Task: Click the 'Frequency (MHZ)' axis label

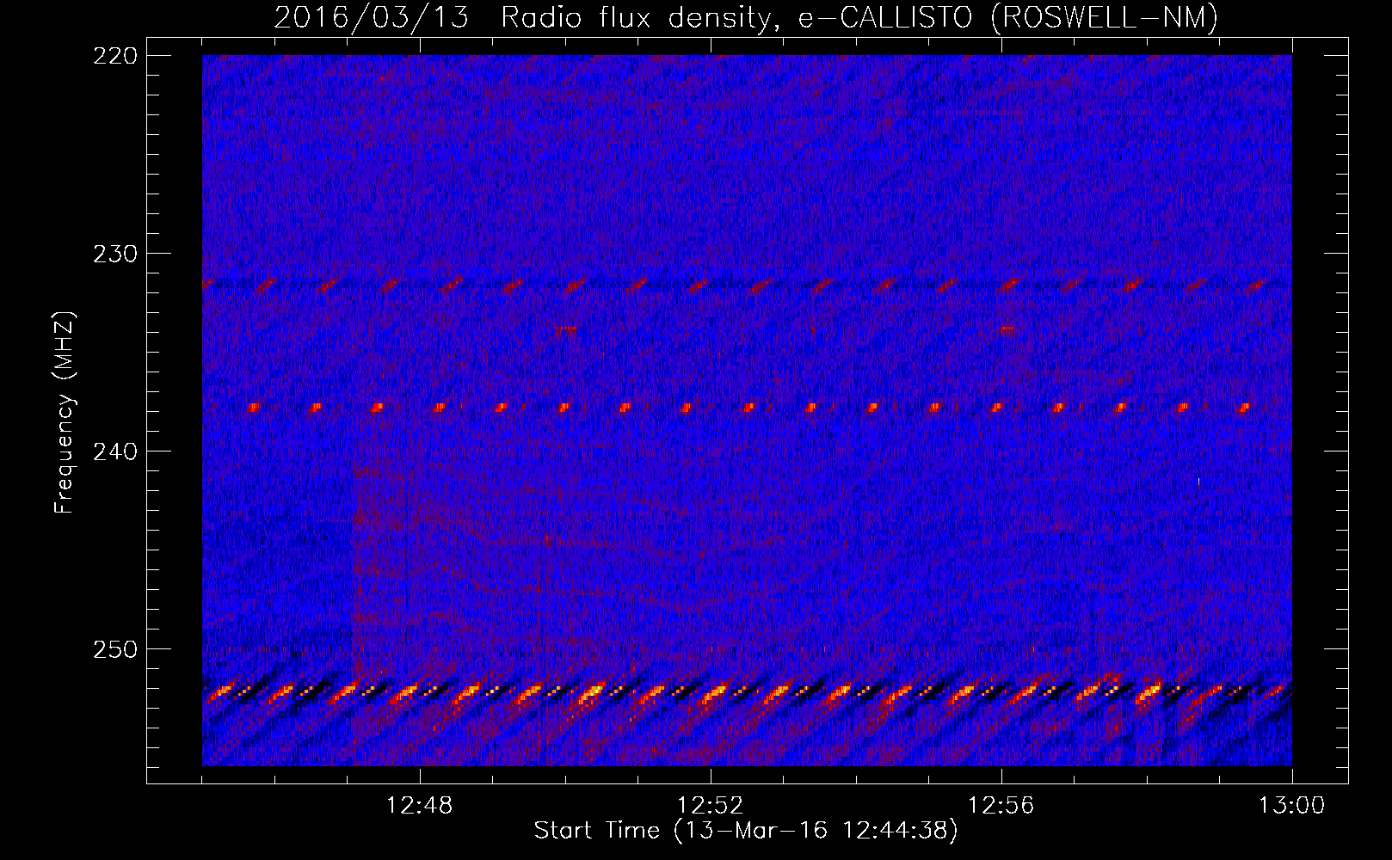Action: (65, 412)
